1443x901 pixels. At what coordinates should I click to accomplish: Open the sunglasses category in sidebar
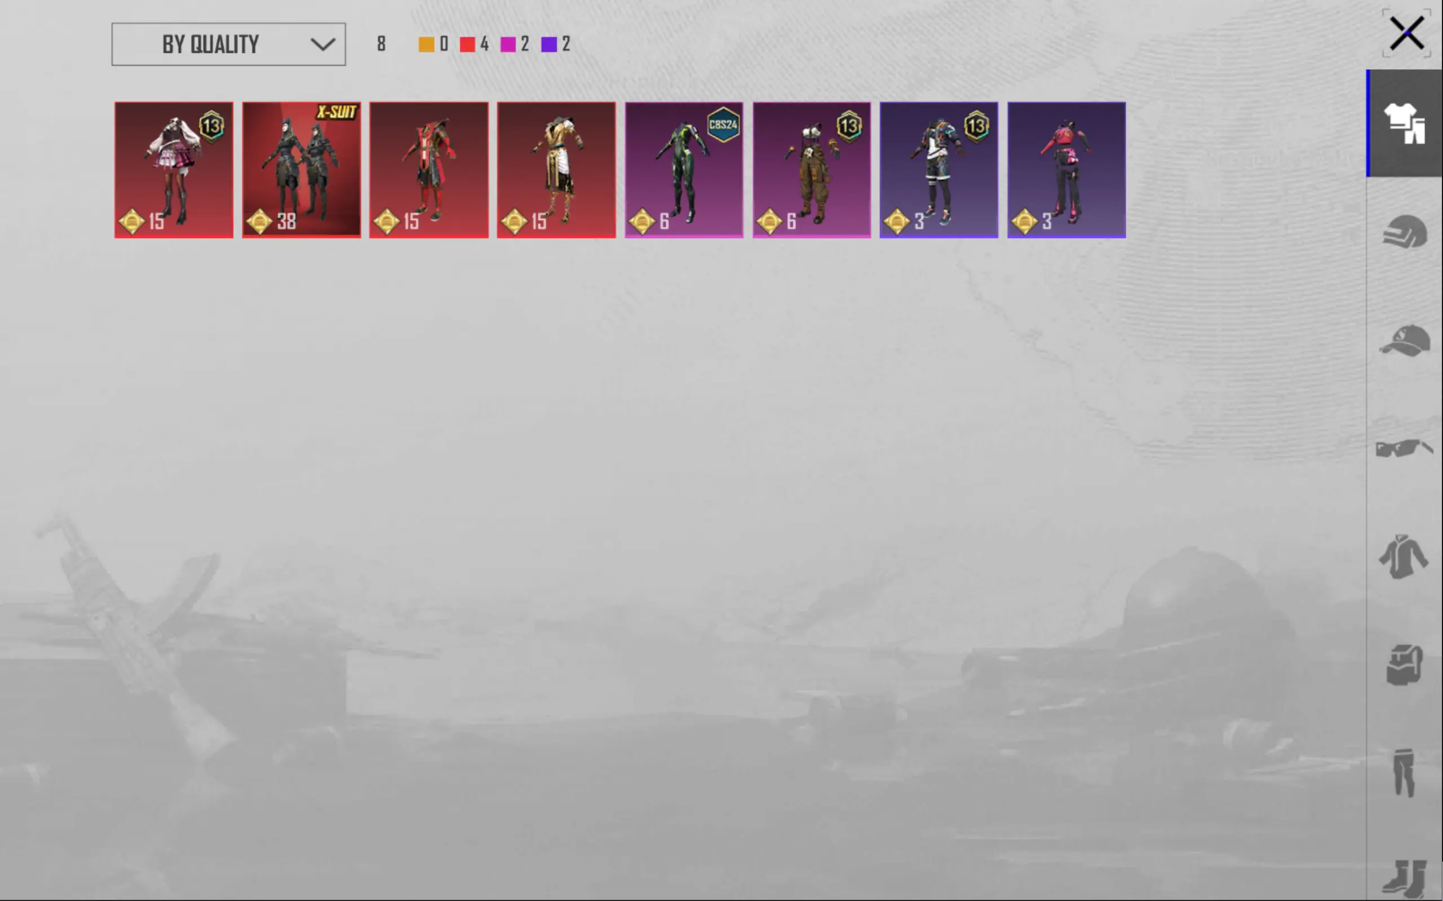[1405, 448]
